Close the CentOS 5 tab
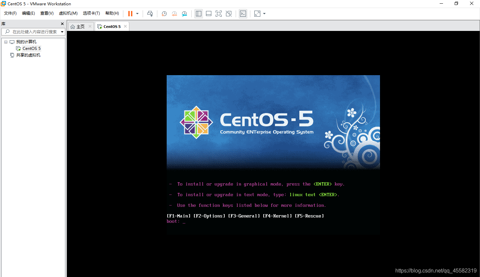 click(x=125, y=27)
